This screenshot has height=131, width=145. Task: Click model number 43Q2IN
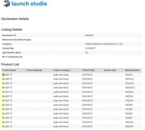coord(129,105)
